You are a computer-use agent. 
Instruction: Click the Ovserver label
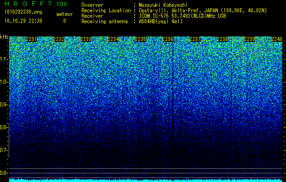tap(92, 5)
